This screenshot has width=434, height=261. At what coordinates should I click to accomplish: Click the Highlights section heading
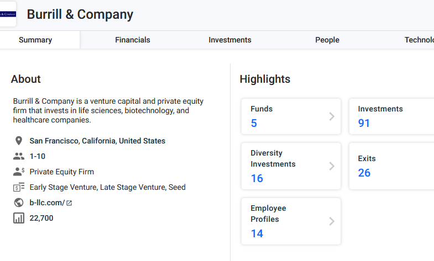pos(265,79)
